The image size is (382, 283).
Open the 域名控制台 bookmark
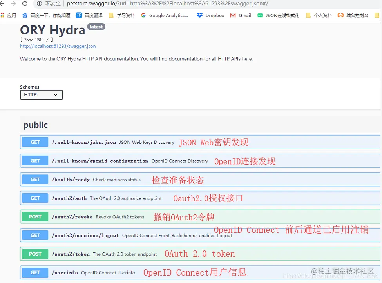click(x=353, y=15)
